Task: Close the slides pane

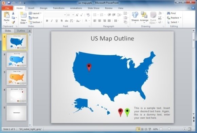Action: point(30,31)
